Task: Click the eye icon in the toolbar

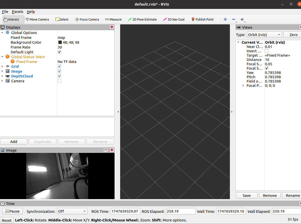Action: [242, 19]
